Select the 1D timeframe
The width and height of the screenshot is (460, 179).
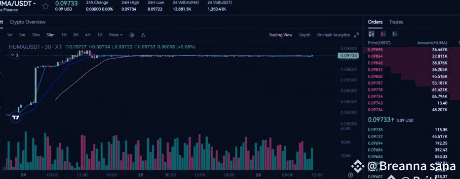click(100, 35)
